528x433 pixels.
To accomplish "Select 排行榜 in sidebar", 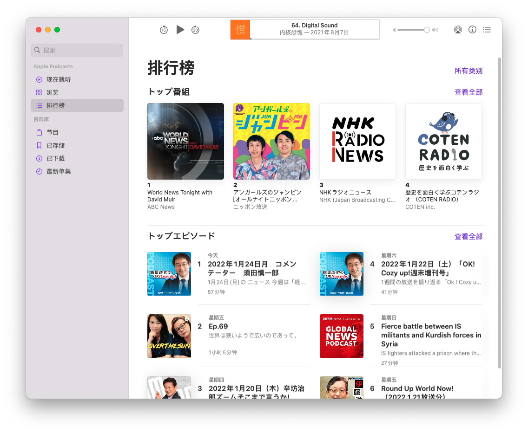I will point(77,105).
